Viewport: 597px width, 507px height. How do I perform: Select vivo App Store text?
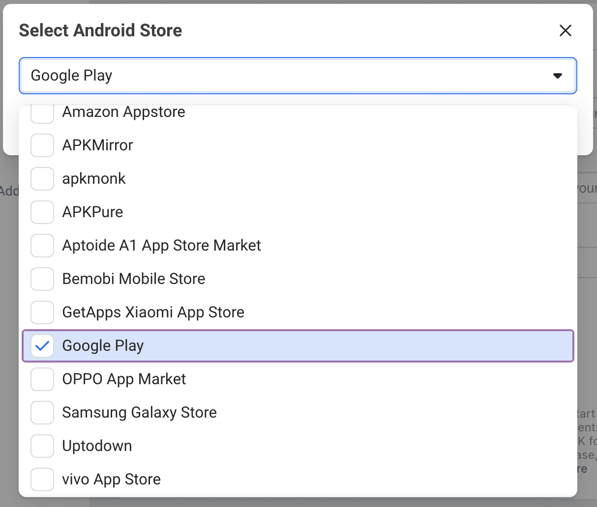click(111, 479)
